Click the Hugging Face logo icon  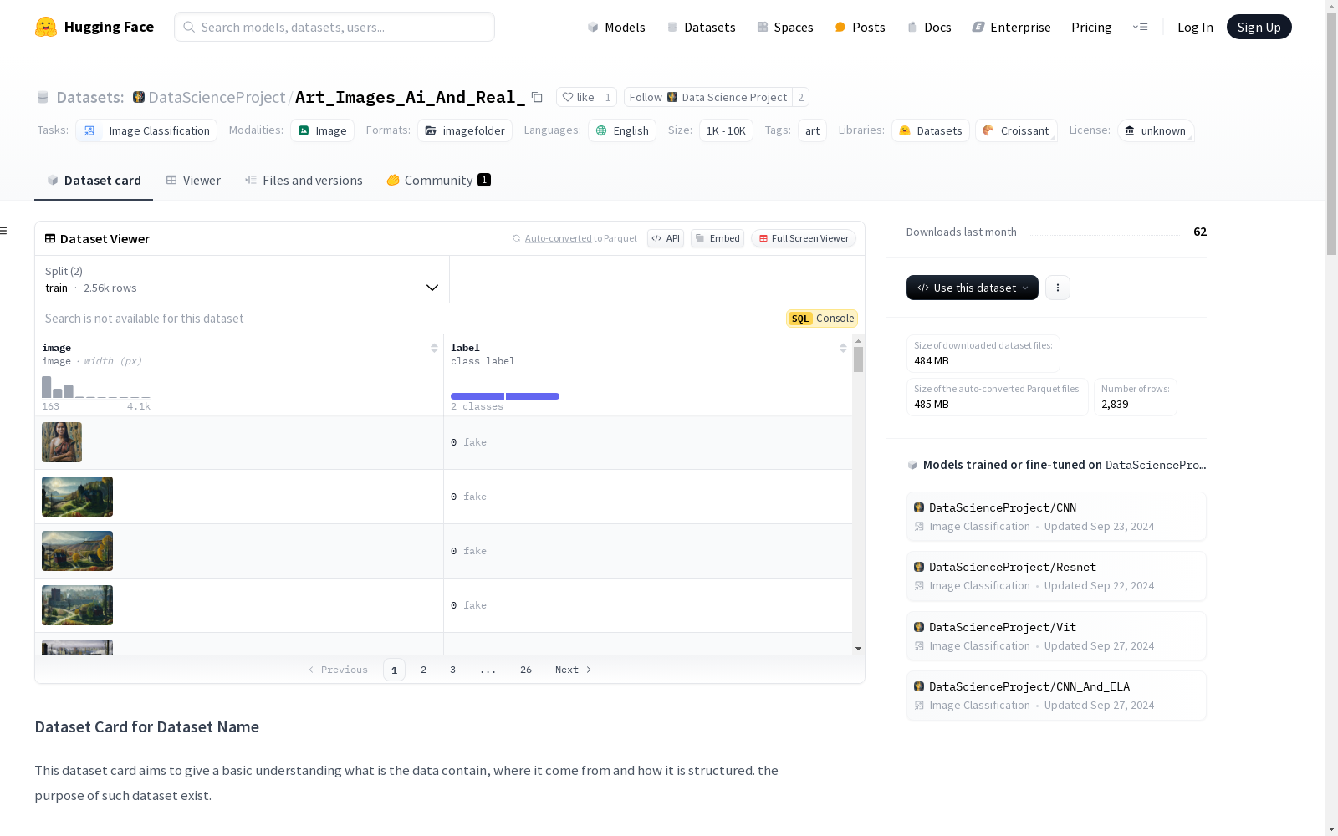[46, 27]
